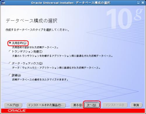Close the Oracle Universal Installer window

coord(143,3)
